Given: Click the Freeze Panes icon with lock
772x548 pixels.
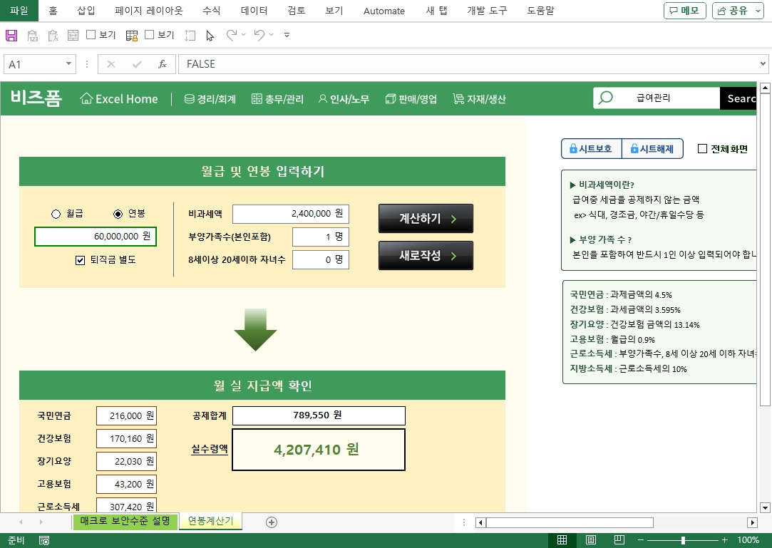Looking at the screenshot, I should pos(132,35).
